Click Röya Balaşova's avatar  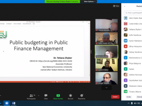pos(126,63)
